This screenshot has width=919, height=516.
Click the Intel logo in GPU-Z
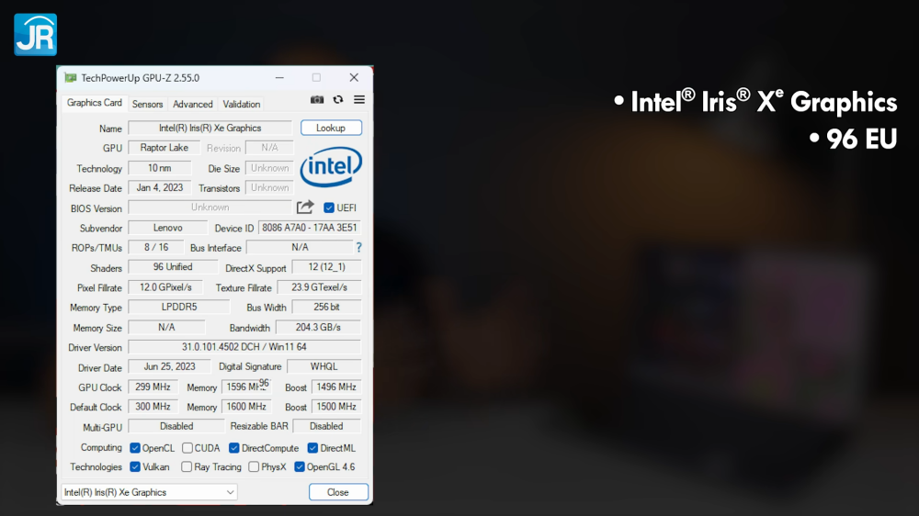[x=331, y=167]
